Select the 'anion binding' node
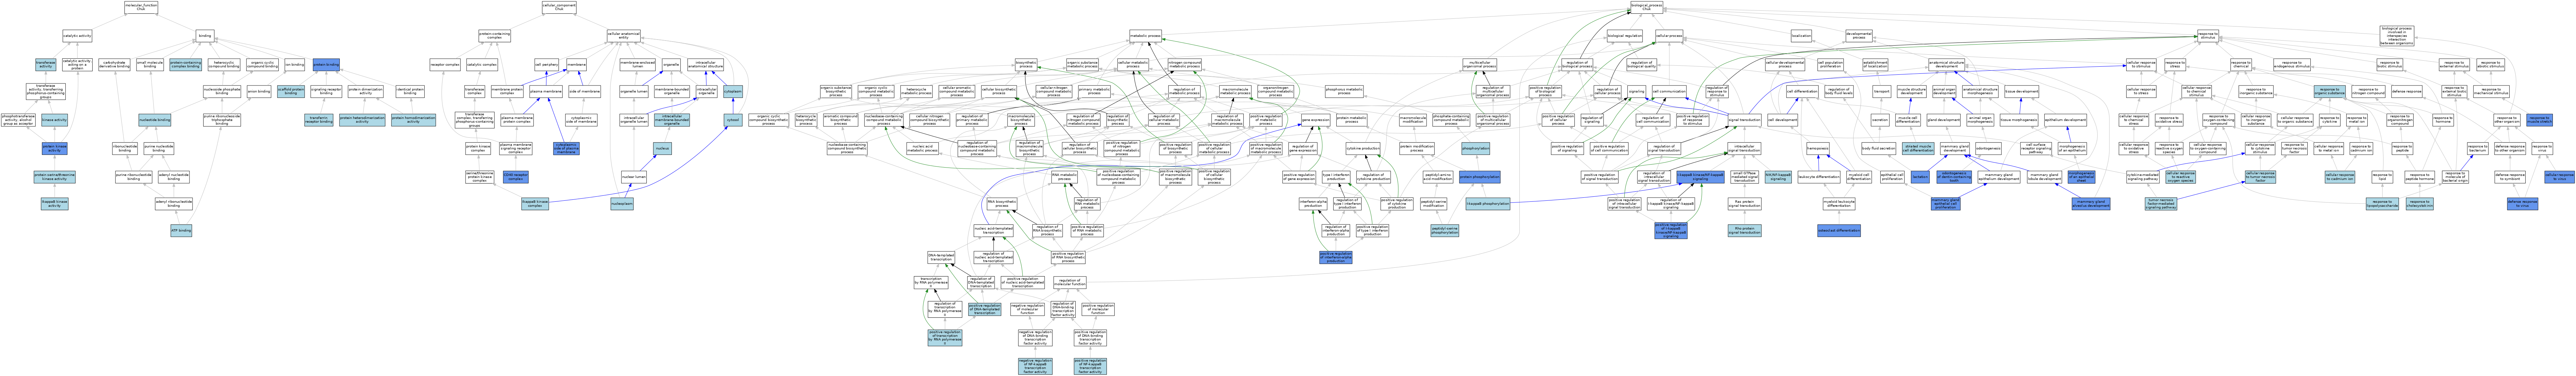 point(259,91)
